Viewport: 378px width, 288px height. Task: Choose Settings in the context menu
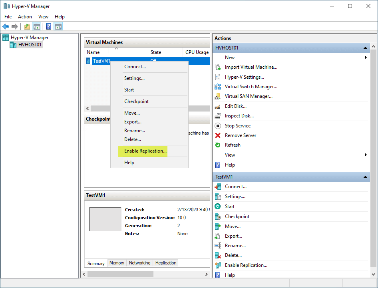pyautogui.click(x=149, y=78)
